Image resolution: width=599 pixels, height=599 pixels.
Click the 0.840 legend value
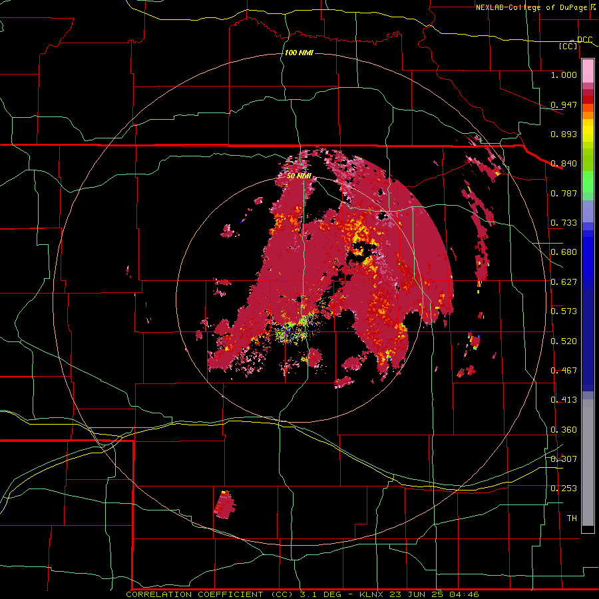coord(564,164)
